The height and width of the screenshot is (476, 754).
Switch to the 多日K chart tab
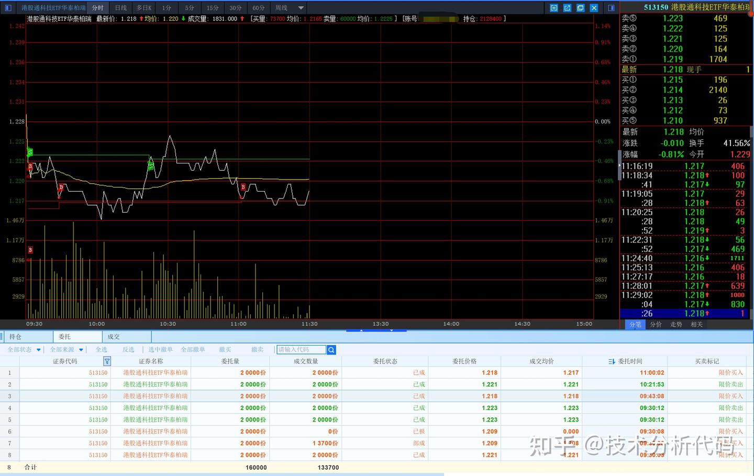point(144,8)
